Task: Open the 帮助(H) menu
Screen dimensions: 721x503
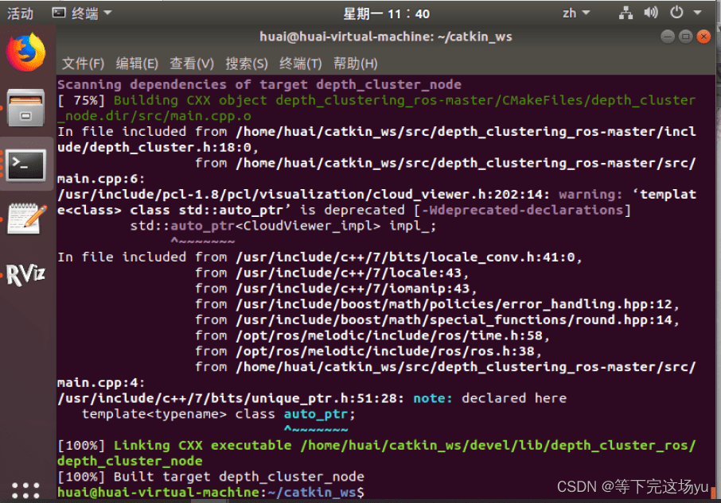Action: [x=355, y=64]
